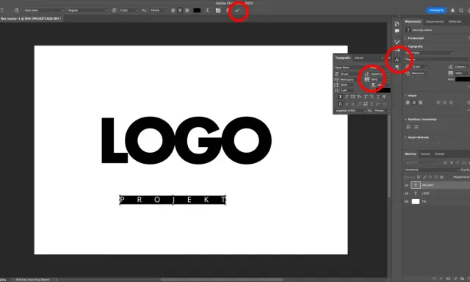470x282 pixels.
Task: Add numbered list in Punktory i numeracja
Action: tap(416, 127)
